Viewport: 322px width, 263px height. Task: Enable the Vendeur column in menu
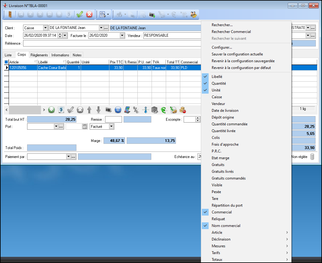pyautogui.click(x=218, y=104)
